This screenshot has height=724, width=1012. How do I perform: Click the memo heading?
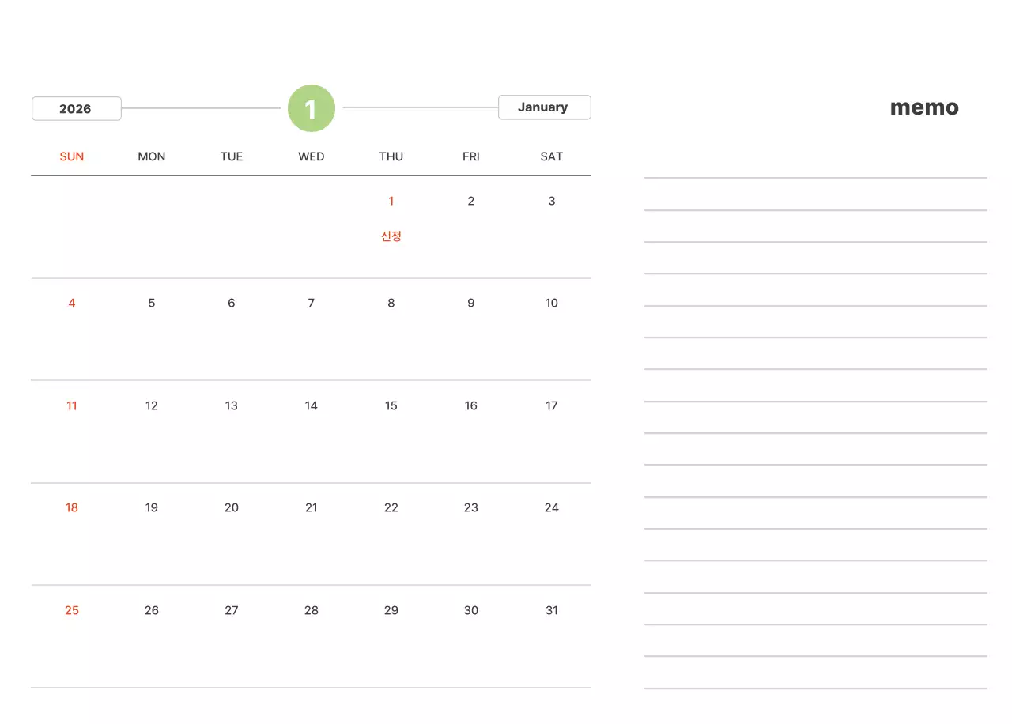pyautogui.click(x=924, y=107)
